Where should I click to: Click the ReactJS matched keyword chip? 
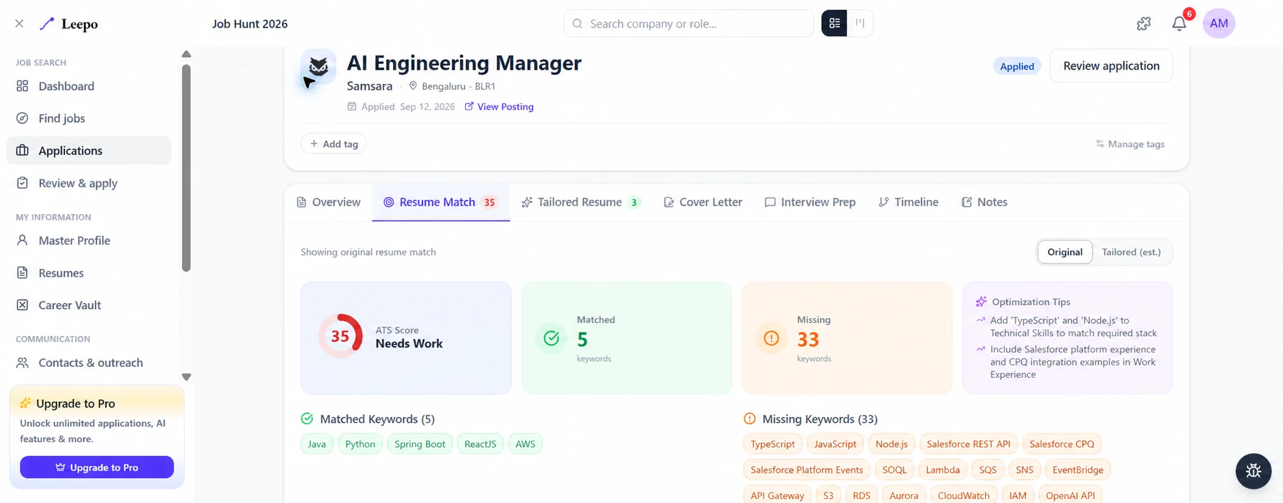click(x=480, y=444)
